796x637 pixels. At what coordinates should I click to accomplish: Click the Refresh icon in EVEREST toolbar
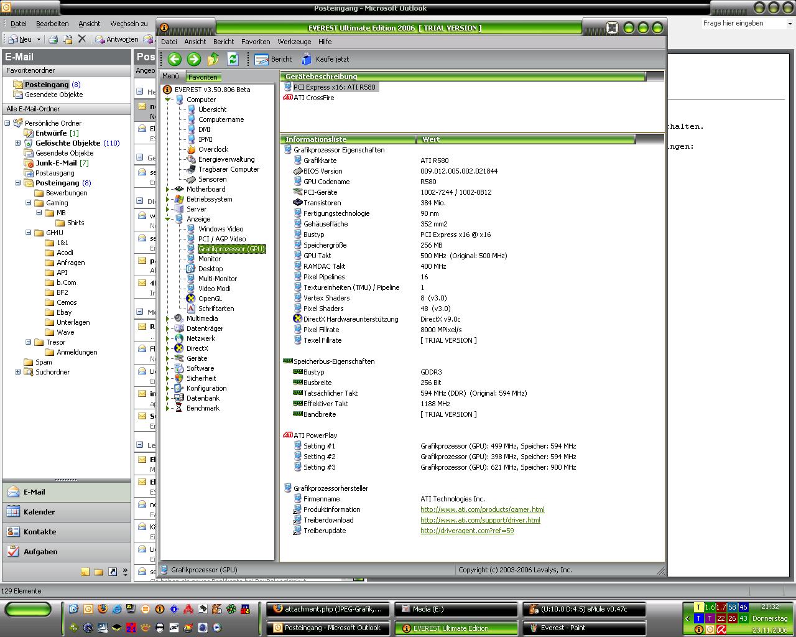click(x=233, y=59)
